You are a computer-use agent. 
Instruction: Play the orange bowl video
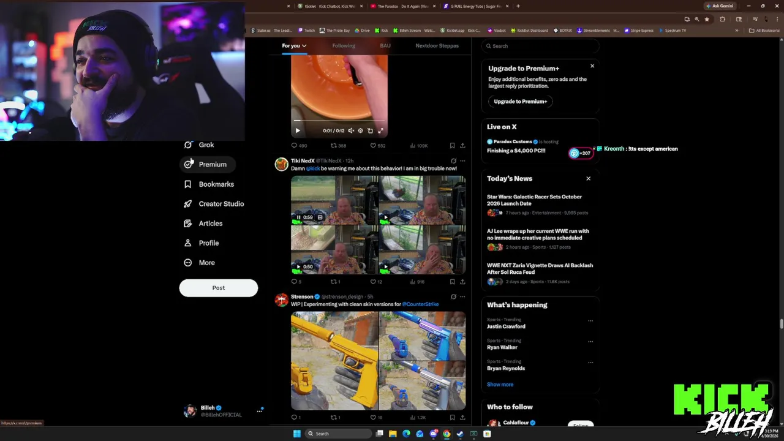298,130
